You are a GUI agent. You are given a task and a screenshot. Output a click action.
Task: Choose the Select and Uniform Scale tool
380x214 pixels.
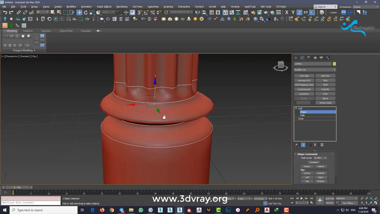[x=92, y=12]
